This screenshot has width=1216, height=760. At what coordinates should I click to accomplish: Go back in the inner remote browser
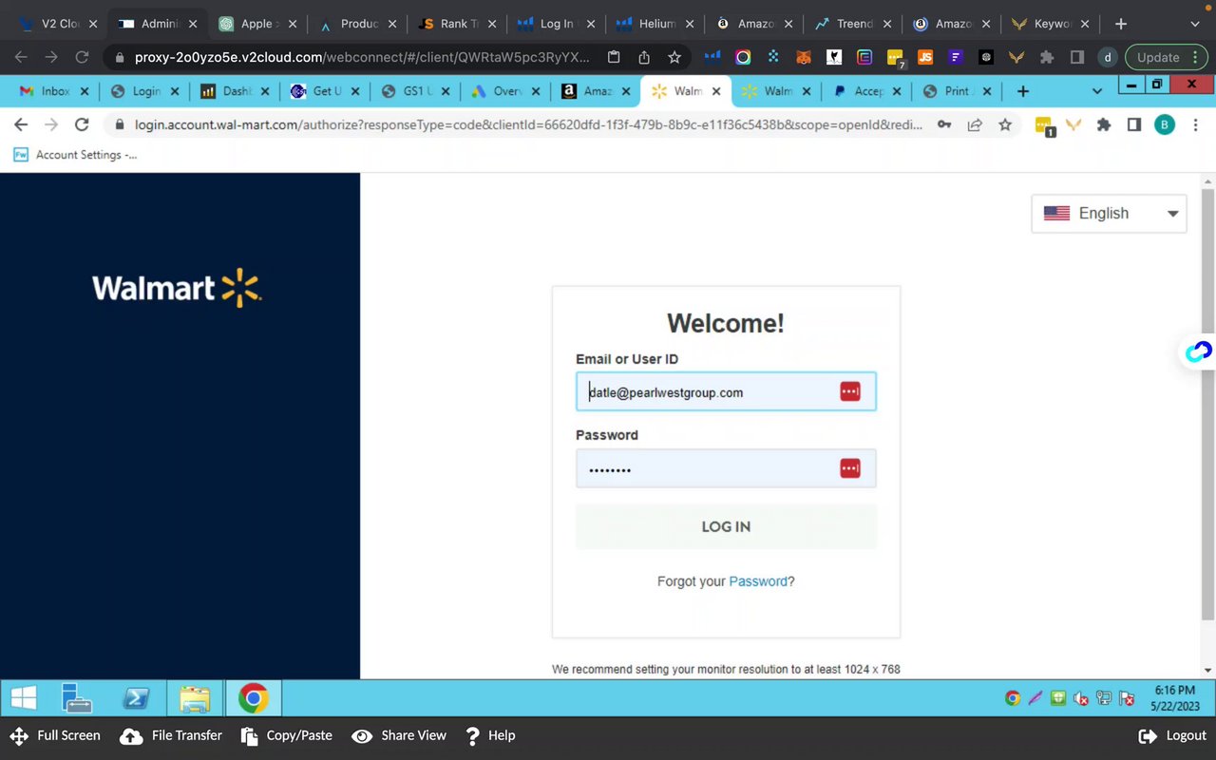pos(21,124)
